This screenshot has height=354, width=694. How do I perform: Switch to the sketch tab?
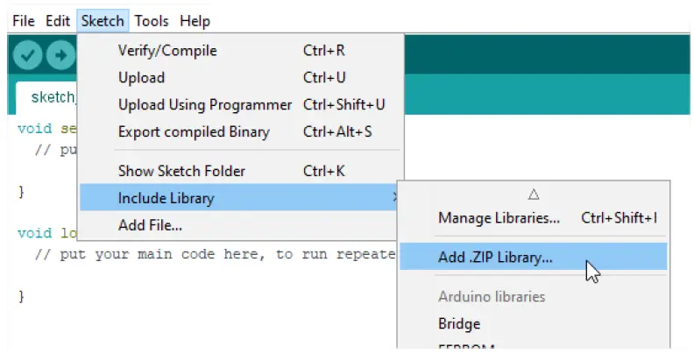tap(48, 96)
